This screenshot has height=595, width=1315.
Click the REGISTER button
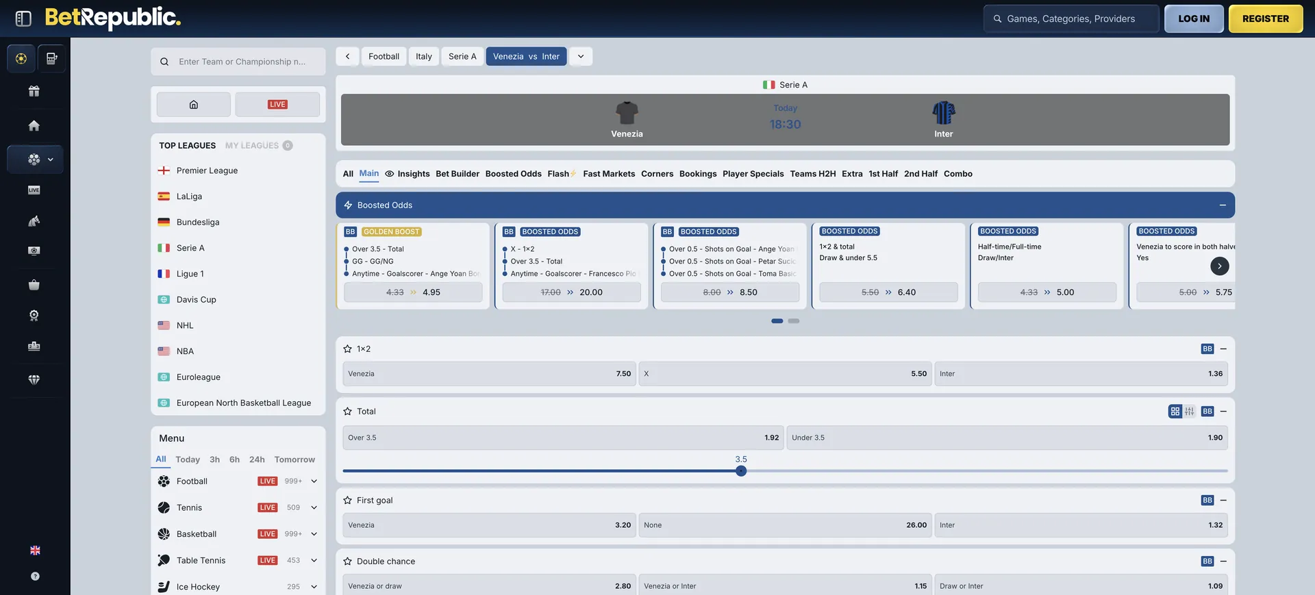[x=1266, y=19]
